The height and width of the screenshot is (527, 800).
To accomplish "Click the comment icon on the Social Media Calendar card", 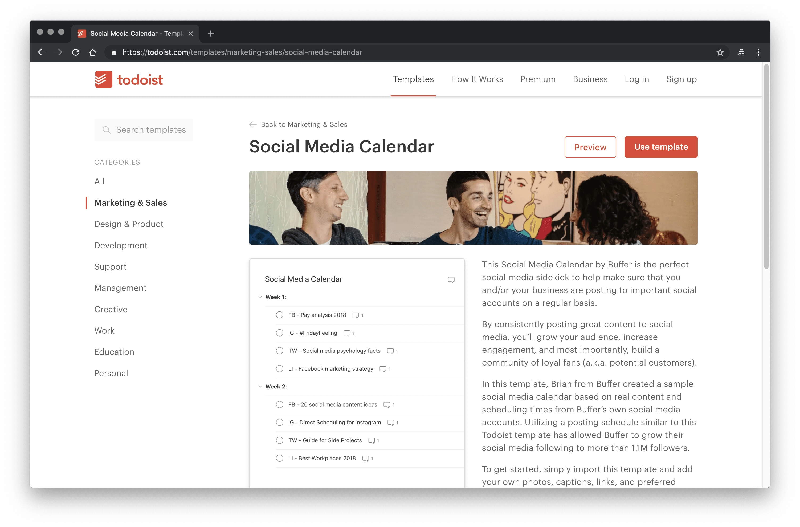I will pos(451,279).
